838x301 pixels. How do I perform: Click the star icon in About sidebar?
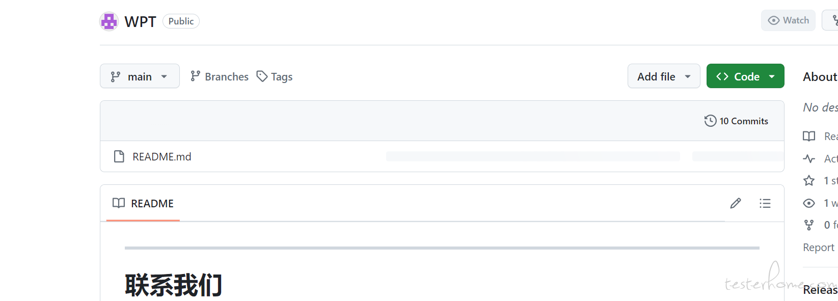coord(809,180)
